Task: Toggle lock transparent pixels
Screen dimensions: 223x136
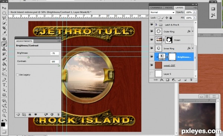Action: point(159,18)
